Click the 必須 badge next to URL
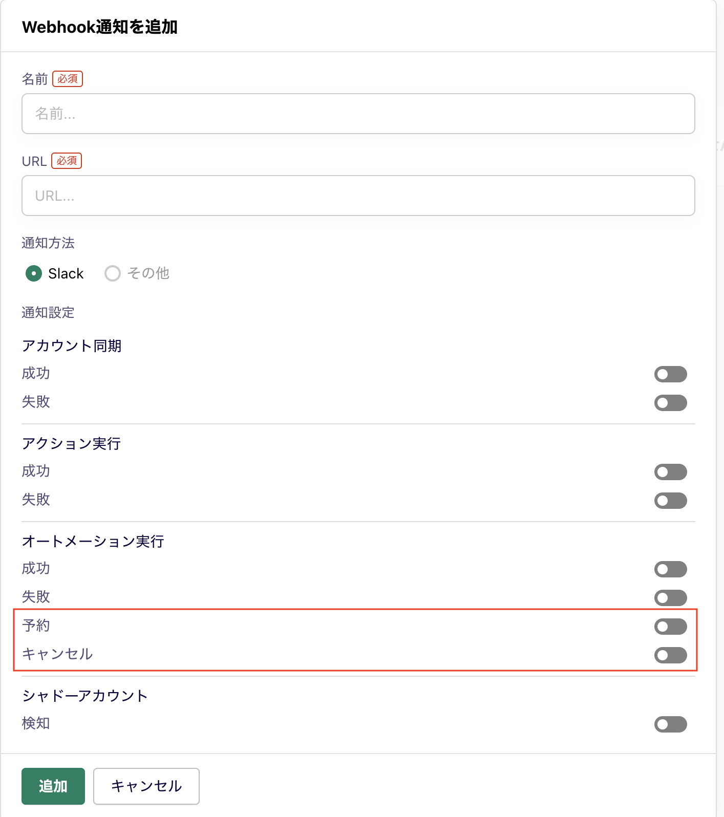The width and height of the screenshot is (724, 817). (67, 161)
